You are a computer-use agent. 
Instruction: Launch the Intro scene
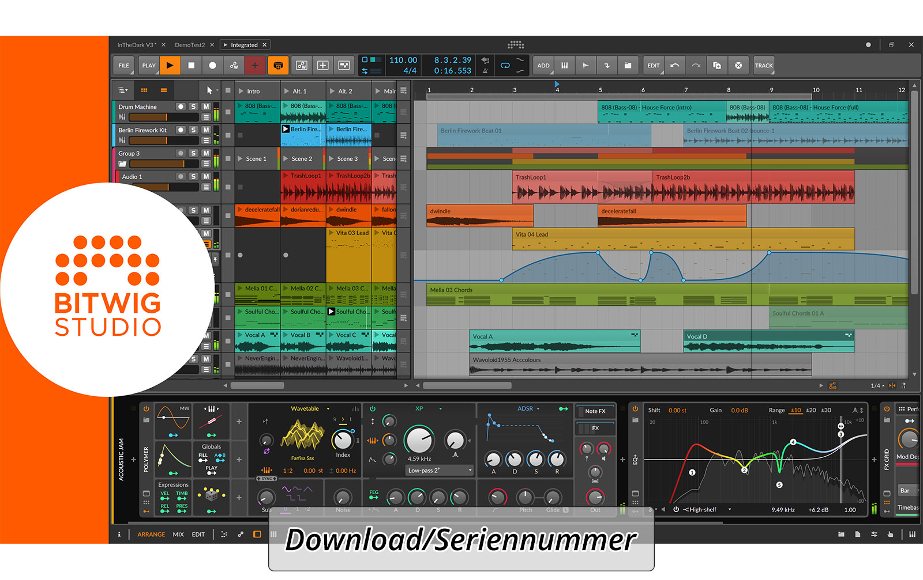pyautogui.click(x=241, y=91)
